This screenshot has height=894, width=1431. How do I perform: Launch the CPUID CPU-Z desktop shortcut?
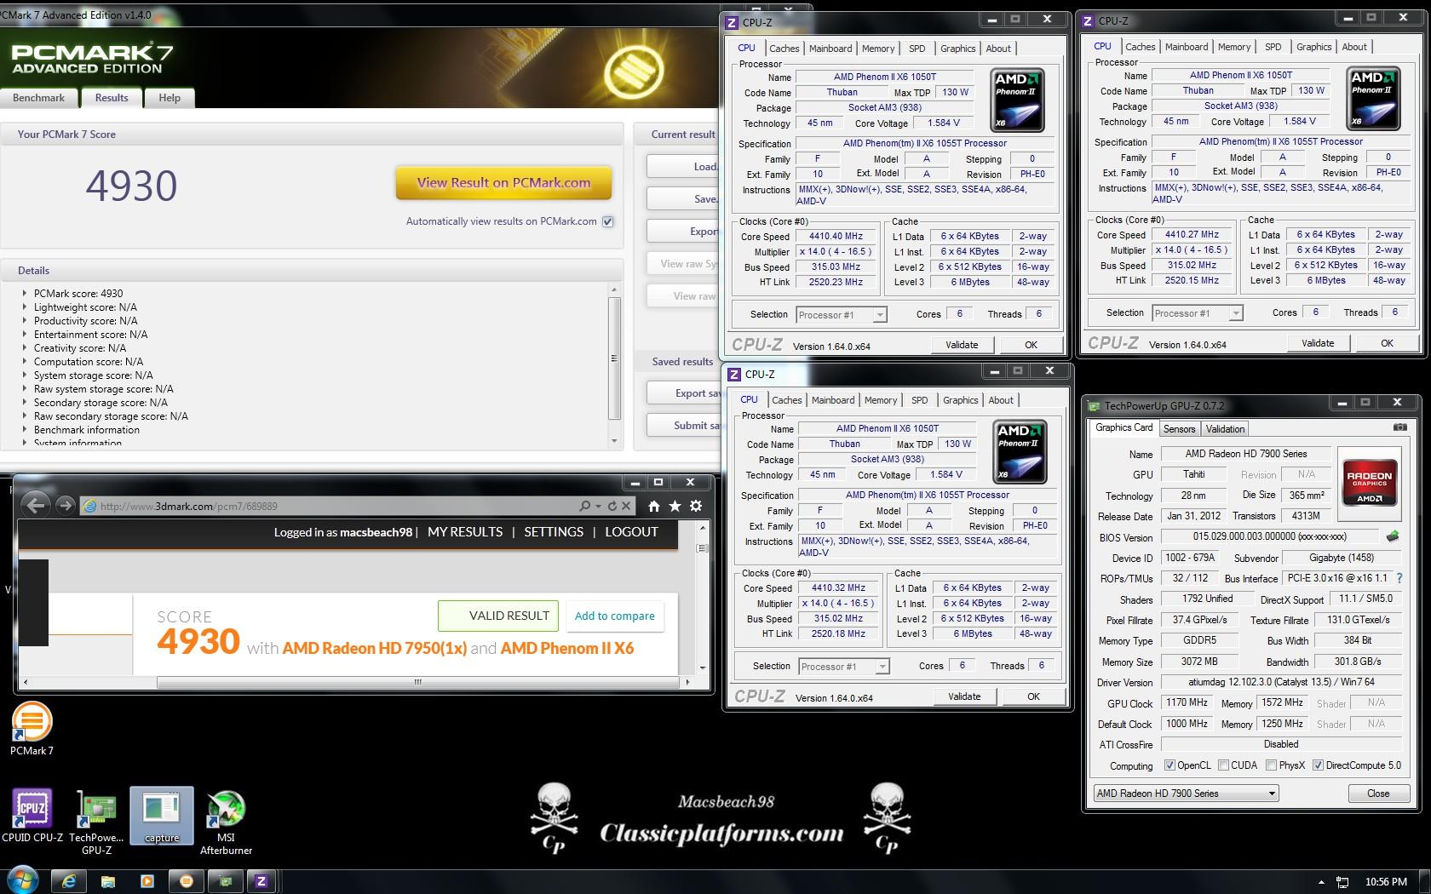pyautogui.click(x=32, y=816)
